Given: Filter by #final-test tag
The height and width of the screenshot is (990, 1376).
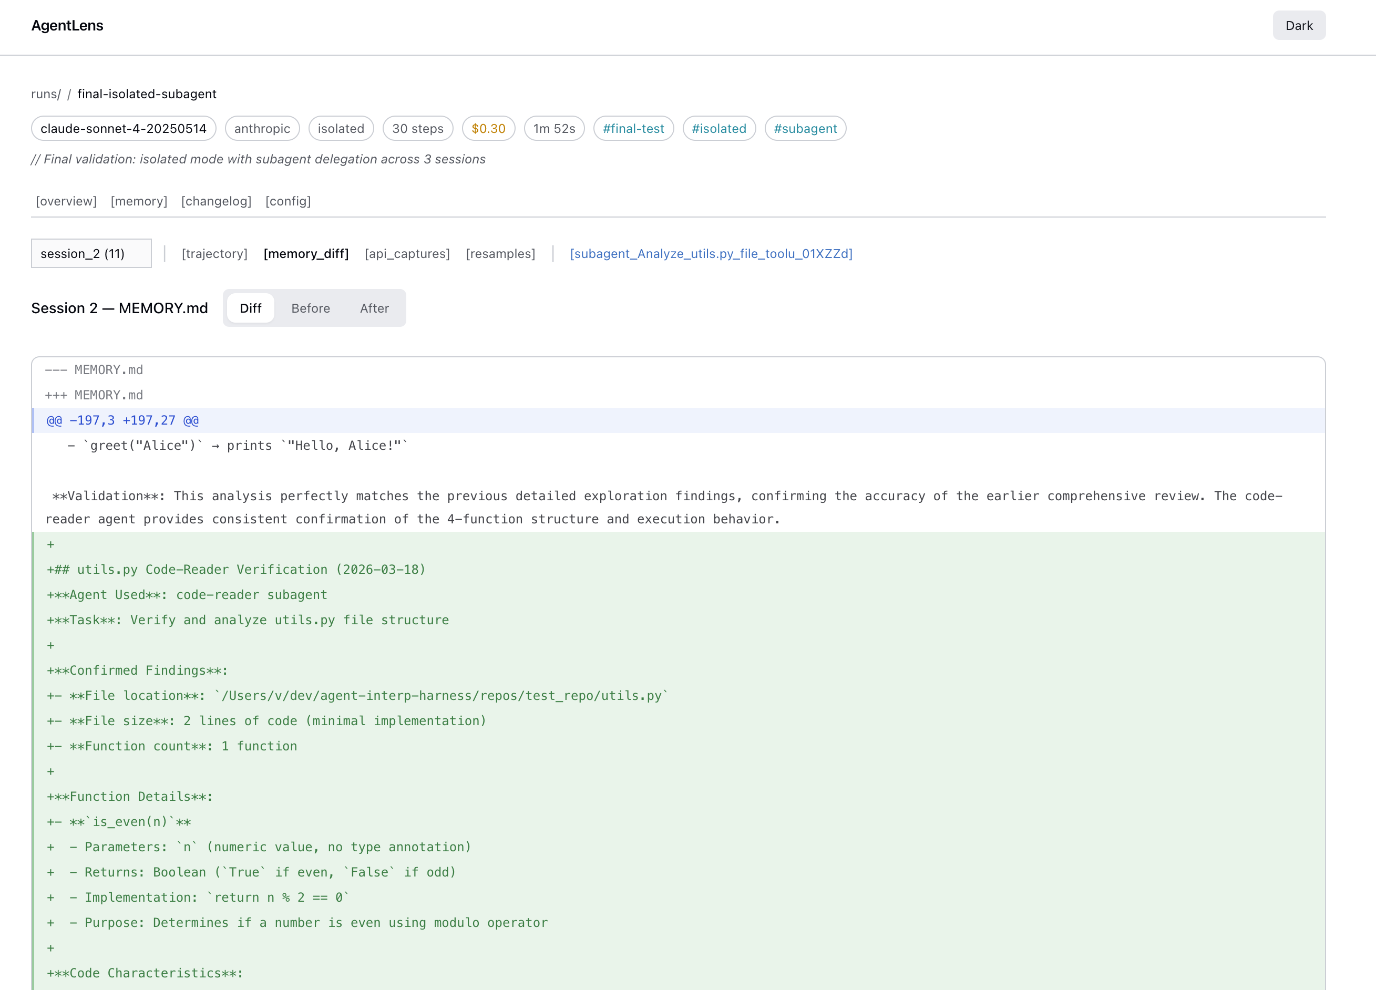Looking at the screenshot, I should tap(633, 129).
